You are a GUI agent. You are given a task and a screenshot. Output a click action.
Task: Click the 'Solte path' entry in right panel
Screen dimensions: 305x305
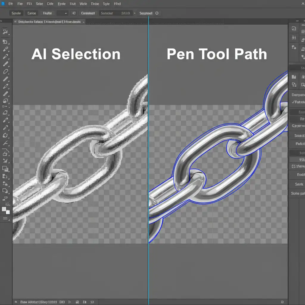(x=298, y=193)
